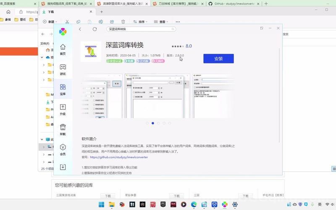Expand the selected drive under This PC

click(44, 147)
